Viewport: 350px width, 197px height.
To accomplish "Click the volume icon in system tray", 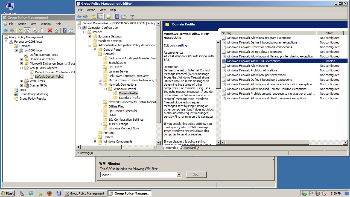I will pos(324,193).
